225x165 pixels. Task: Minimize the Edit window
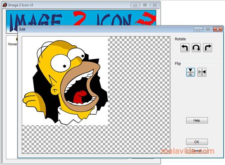pyautogui.click(x=198, y=29)
